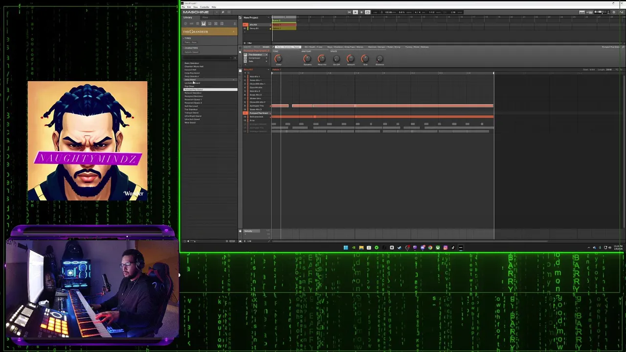Toggle the user content icon in the library

tap(235, 23)
